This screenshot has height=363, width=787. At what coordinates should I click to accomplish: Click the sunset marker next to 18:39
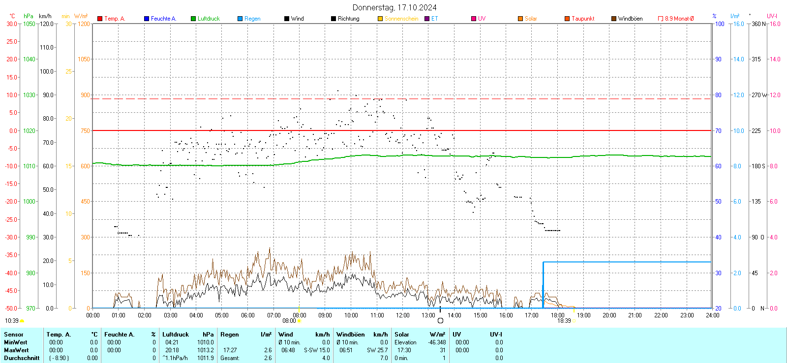click(574, 321)
